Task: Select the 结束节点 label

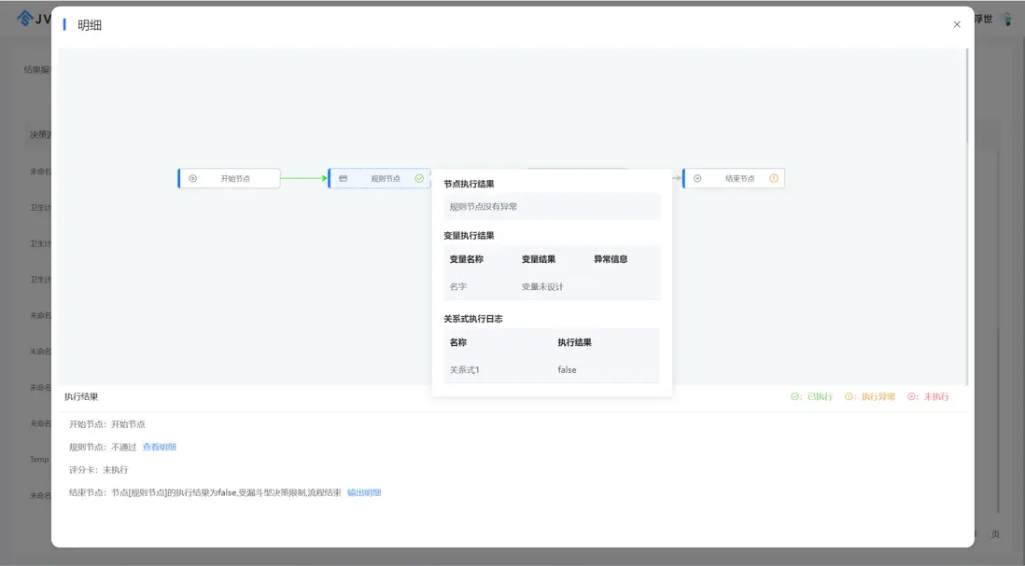Action: [739, 178]
